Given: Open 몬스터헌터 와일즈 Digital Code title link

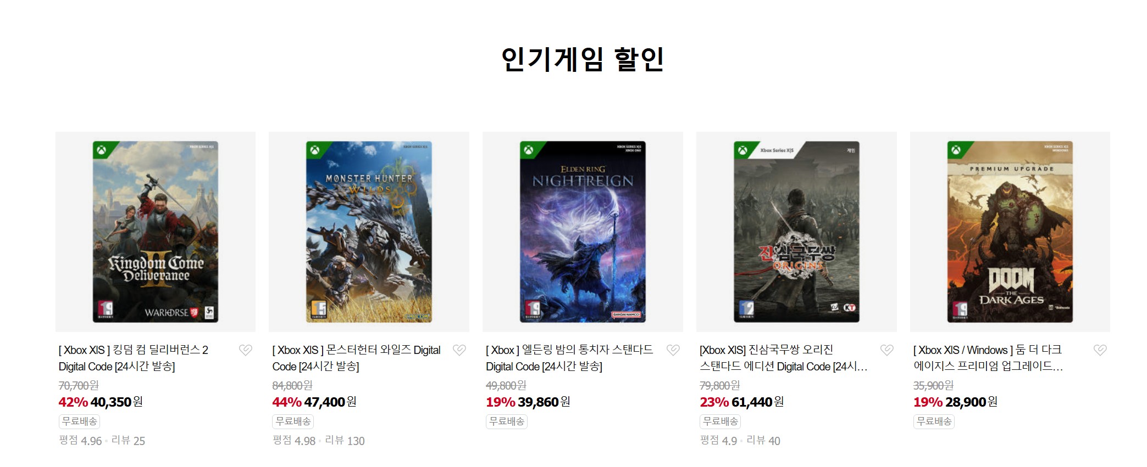Looking at the screenshot, I should (357, 358).
